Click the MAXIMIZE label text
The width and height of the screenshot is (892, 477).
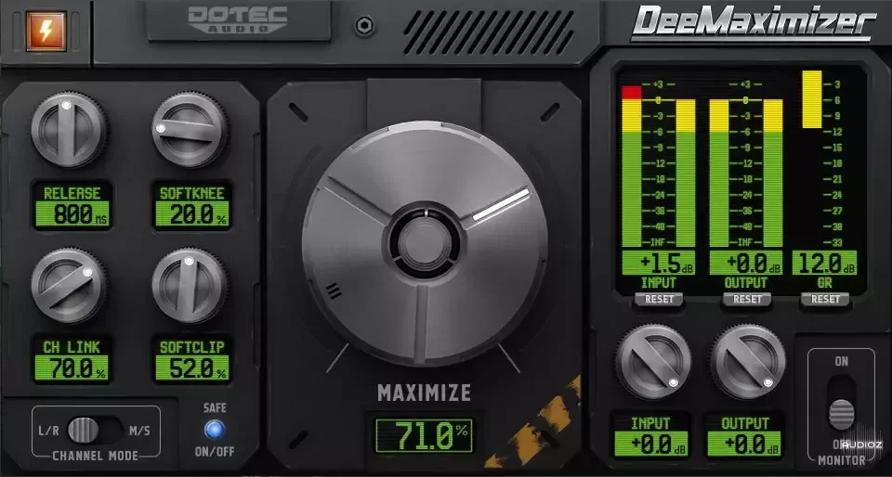pyautogui.click(x=425, y=393)
